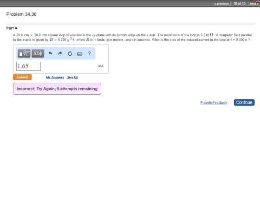260x198 pixels.
Task: Open the Greek symbols ΑΣφ palette
Action: (38, 53)
